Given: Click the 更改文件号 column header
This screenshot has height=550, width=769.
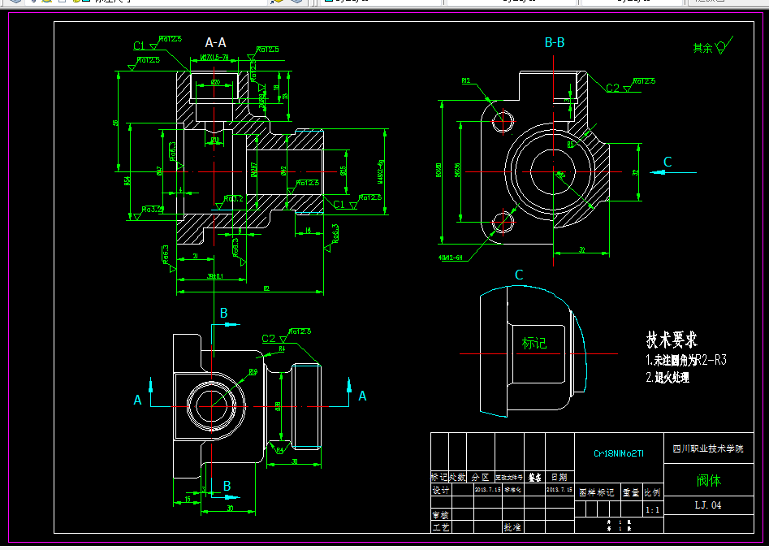Looking at the screenshot, I should coord(509,478).
